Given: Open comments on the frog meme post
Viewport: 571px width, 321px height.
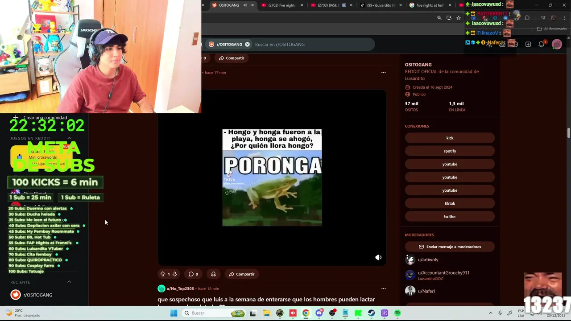Looking at the screenshot, I should (193, 274).
